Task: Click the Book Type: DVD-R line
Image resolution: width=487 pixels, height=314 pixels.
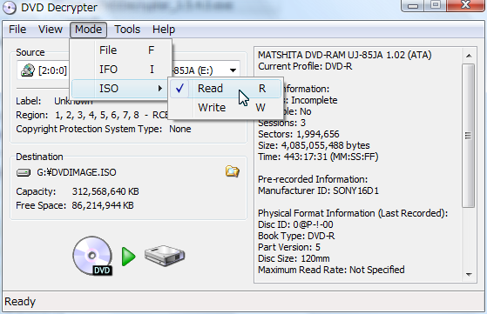Action: [x=296, y=236]
